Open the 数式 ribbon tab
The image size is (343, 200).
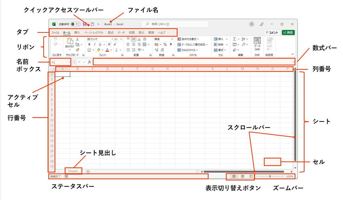111,33
